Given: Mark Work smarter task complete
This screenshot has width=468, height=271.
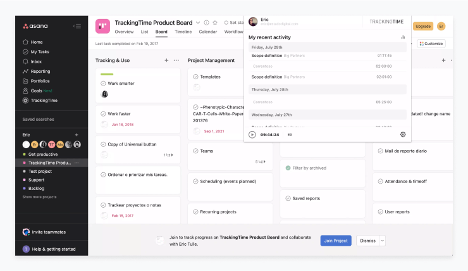Looking at the screenshot, I should 103,84.
